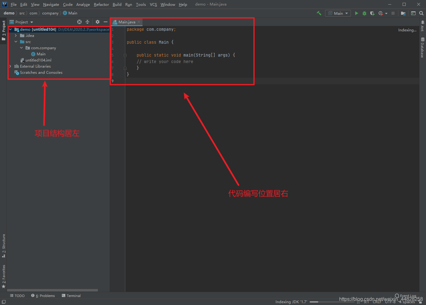Image resolution: width=426 pixels, height=305 pixels.
Task: Click the 4 spaces indent status
Action: (407, 302)
